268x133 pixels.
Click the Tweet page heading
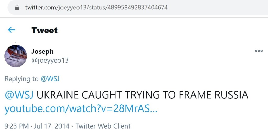(x=44, y=30)
